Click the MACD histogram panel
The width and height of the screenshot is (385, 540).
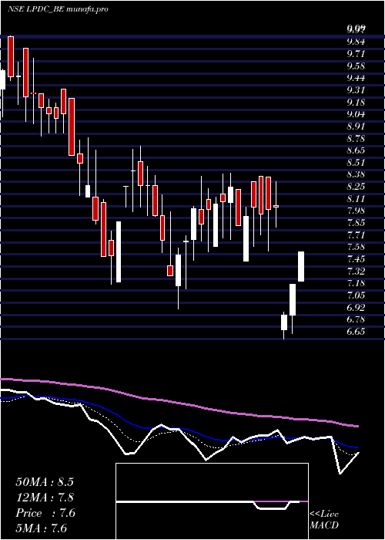point(212,501)
